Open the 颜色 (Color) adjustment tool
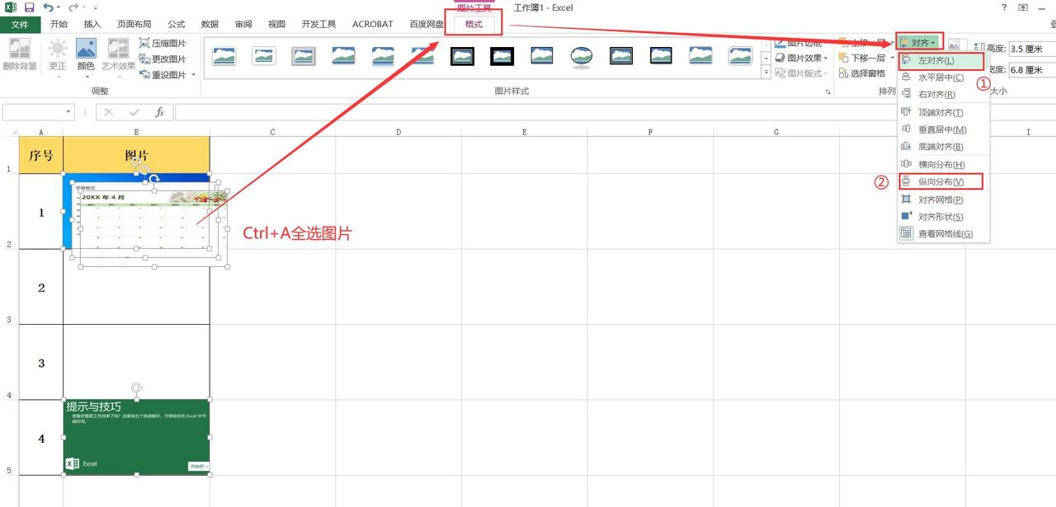This screenshot has width=1056, height=507. click(86, 56)
